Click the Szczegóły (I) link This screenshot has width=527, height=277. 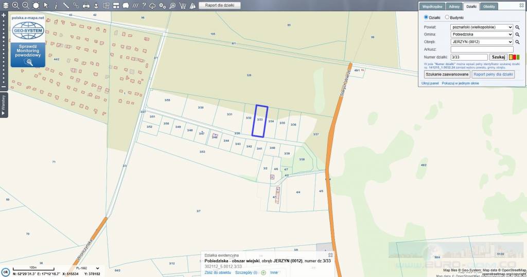246,273
